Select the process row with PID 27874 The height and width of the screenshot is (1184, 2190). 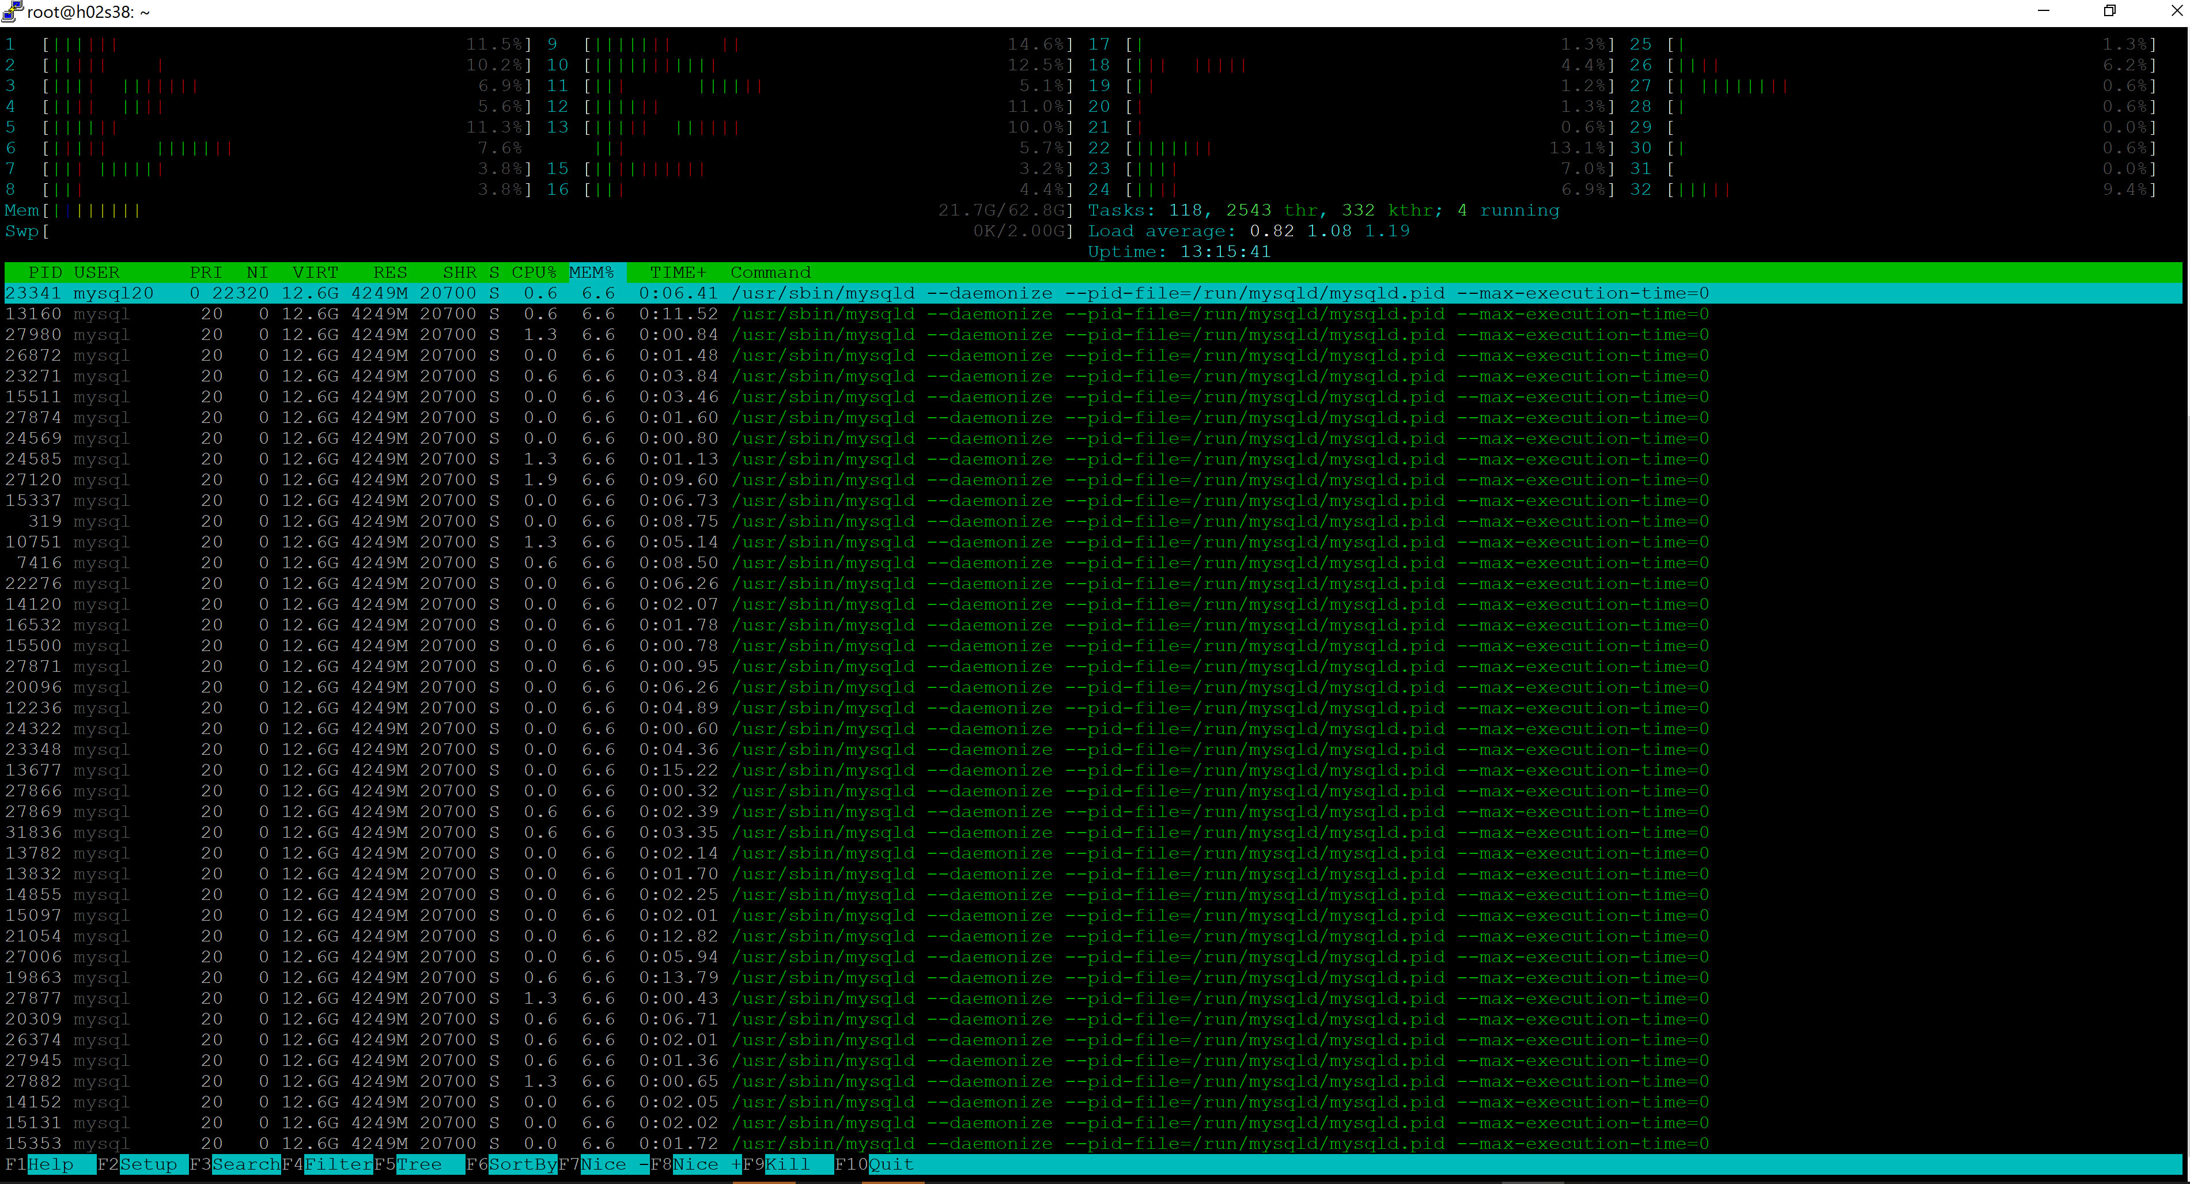pyautogui.click(x=1094, y=417)
